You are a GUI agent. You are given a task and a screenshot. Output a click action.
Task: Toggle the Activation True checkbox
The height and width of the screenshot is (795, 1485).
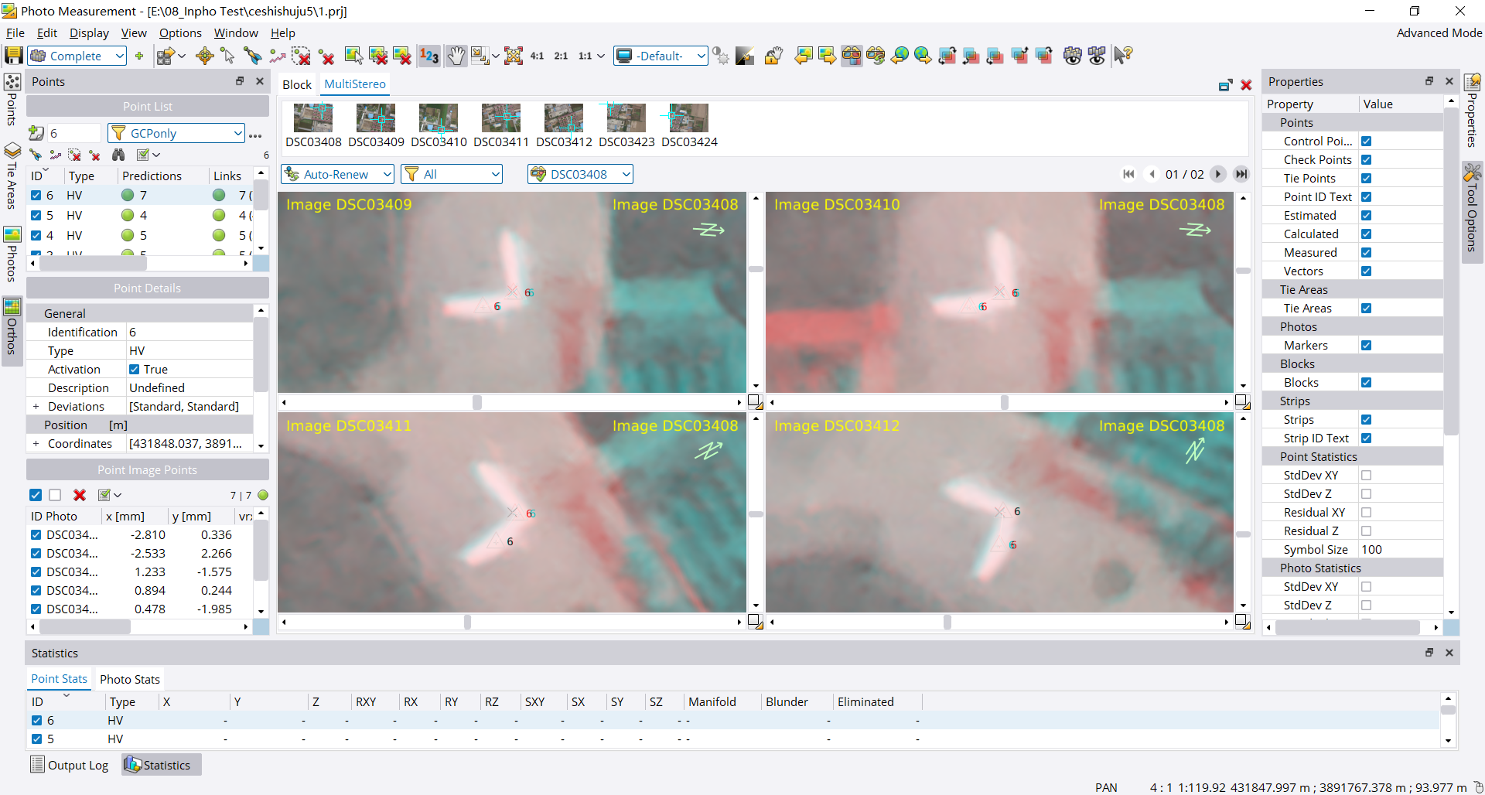[x=135, y=370]
